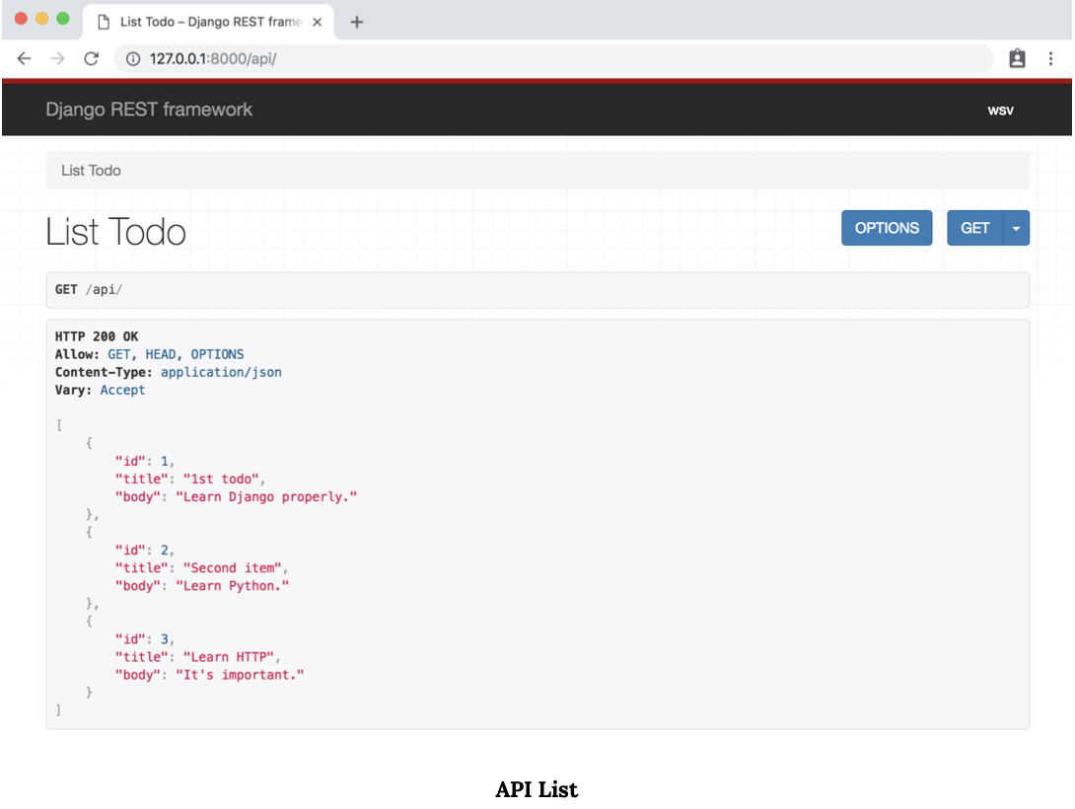This screenshot has width=1075, height=809.
Task: Select "Learn Django properly." body text
Action: pos(266,497)
